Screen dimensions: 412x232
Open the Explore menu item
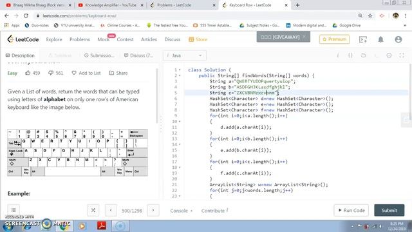(54, 39)
